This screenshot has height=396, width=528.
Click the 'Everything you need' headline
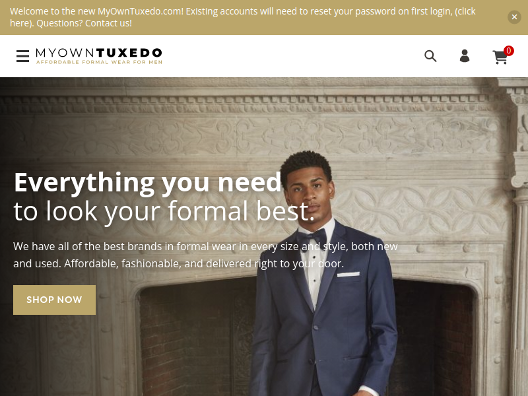click(x=147, y=183)
